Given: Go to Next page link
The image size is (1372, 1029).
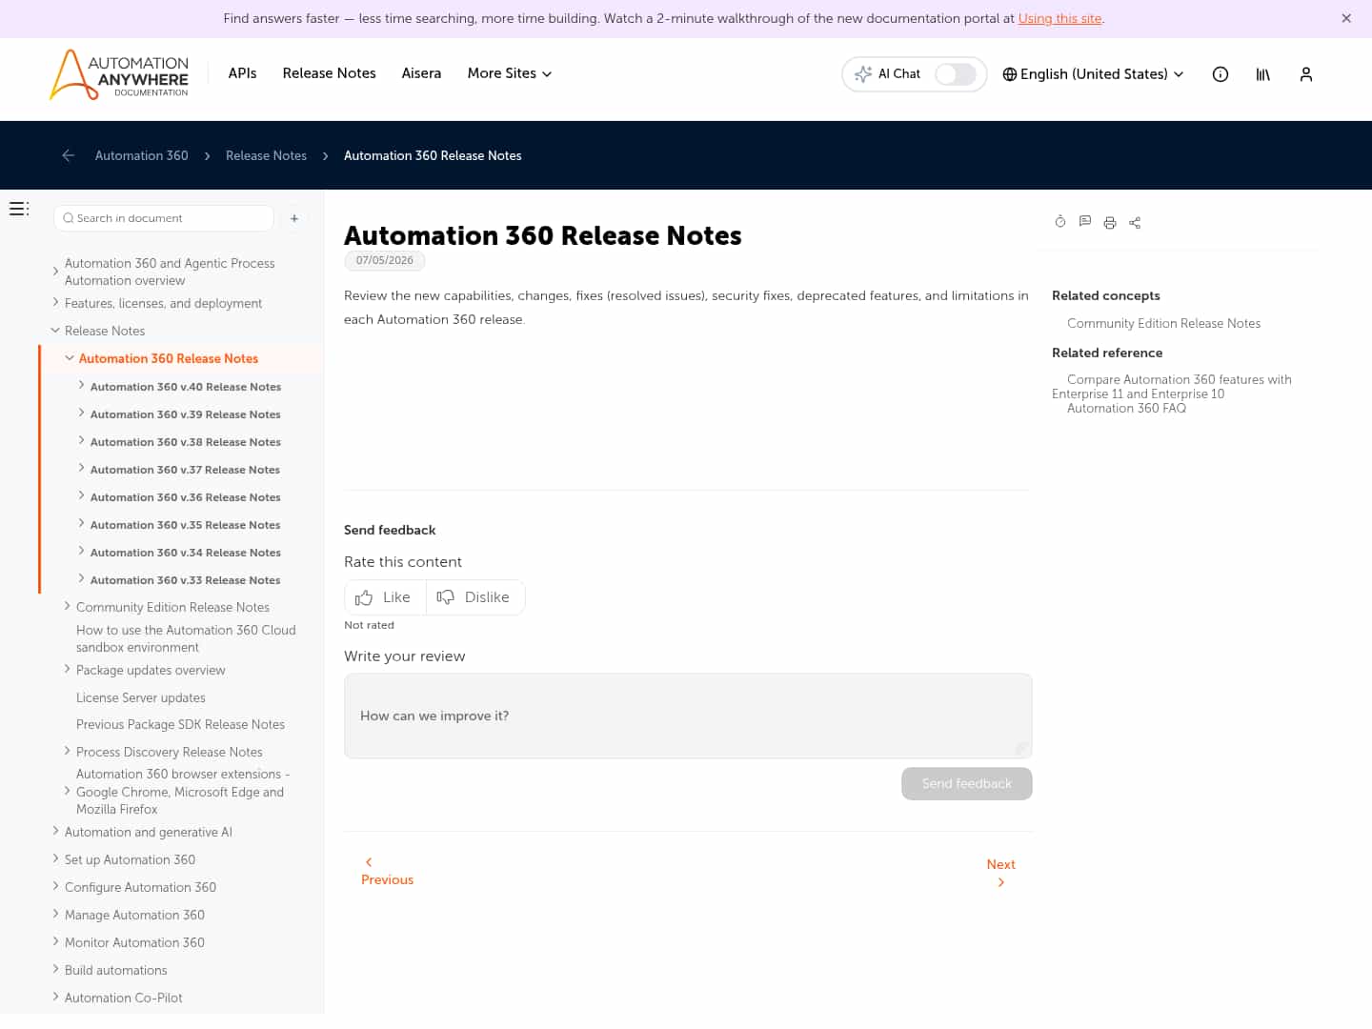Looking at the screenshot, I should [1000, 873].
